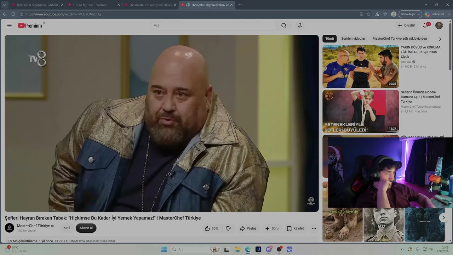The height and width of the screenshot is (255, 453).
Task: Open MasterChef Türkiye channel name link
Action: [x=34, y=226]
